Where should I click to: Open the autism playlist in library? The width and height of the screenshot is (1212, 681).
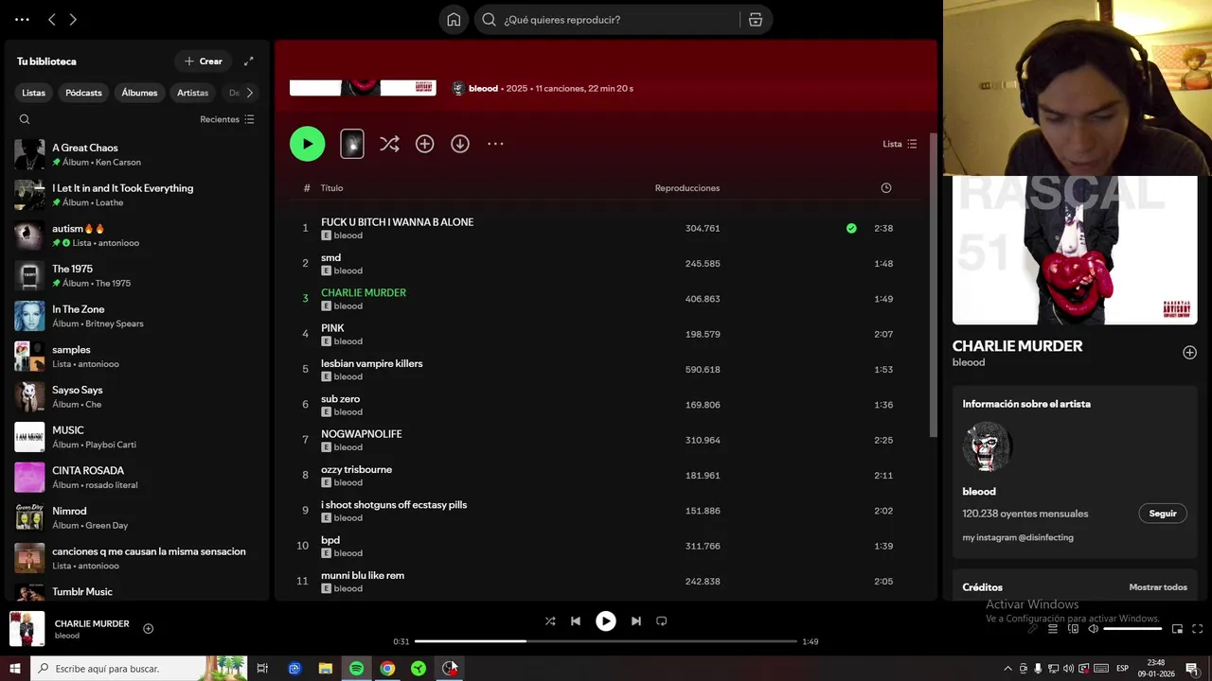point(135,236)
